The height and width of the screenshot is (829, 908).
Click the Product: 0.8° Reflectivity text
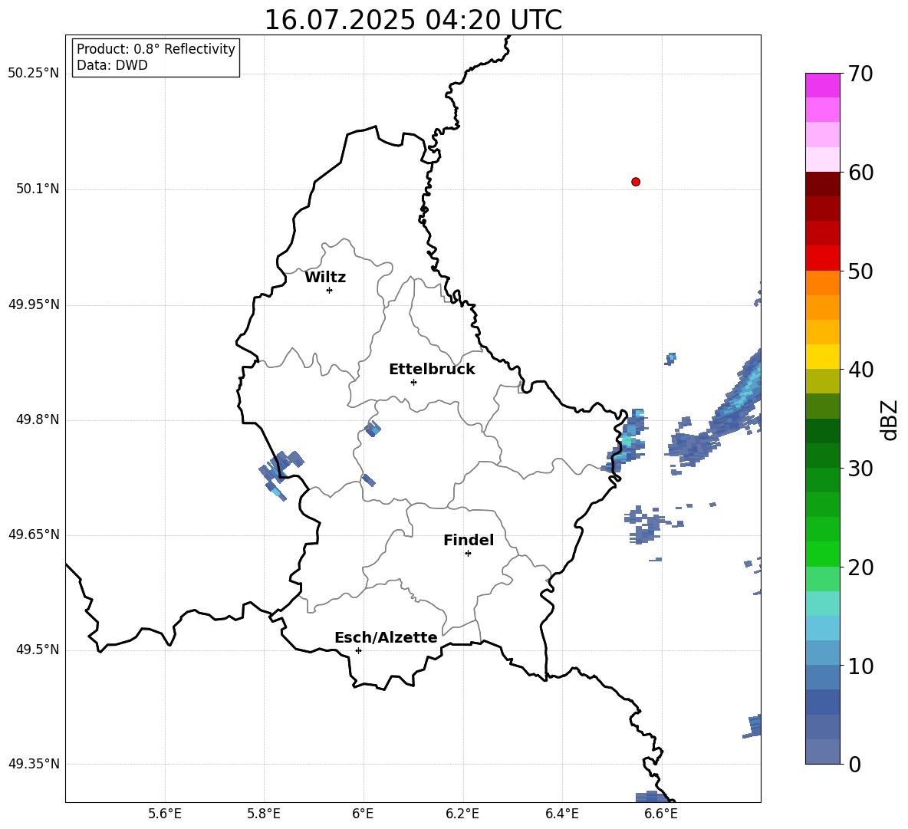(x=156, y=49)
